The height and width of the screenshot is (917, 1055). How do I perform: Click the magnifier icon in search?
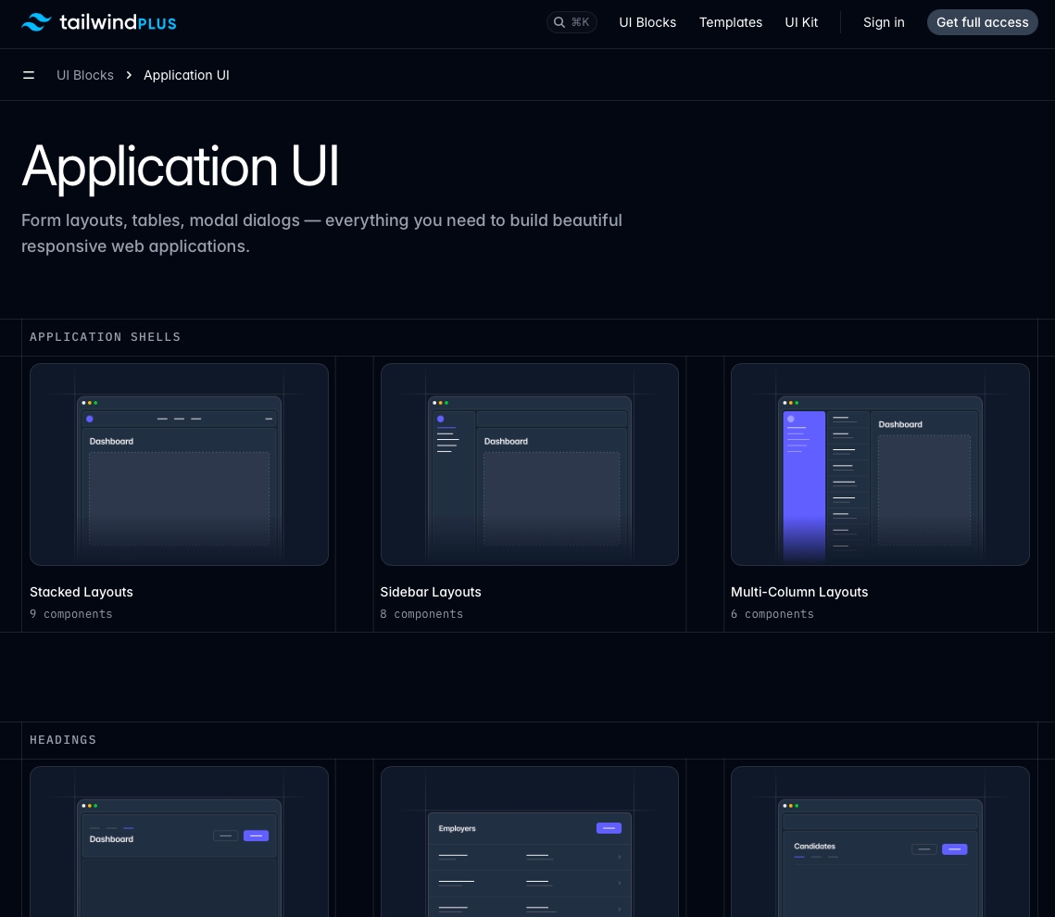click(559, 22)
